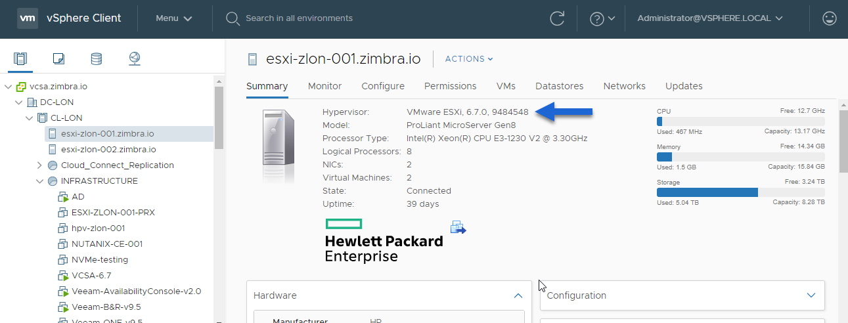Open the help question mark menu
Image resolution: width=848 pixels, height=323 pixels.
point(602,18)
